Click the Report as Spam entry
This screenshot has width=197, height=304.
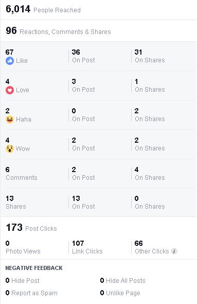(31, 293)
